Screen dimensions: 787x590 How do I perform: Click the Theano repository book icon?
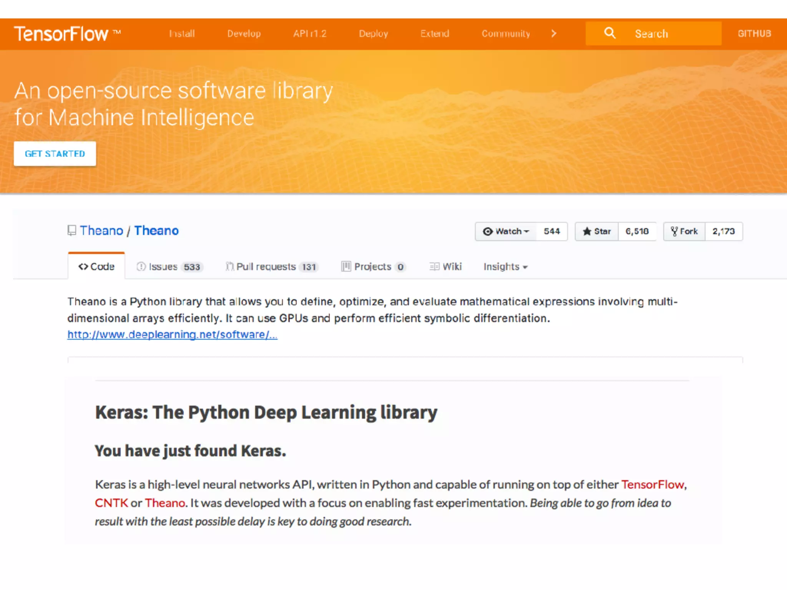pyautogui.click(x=71, y=230)
